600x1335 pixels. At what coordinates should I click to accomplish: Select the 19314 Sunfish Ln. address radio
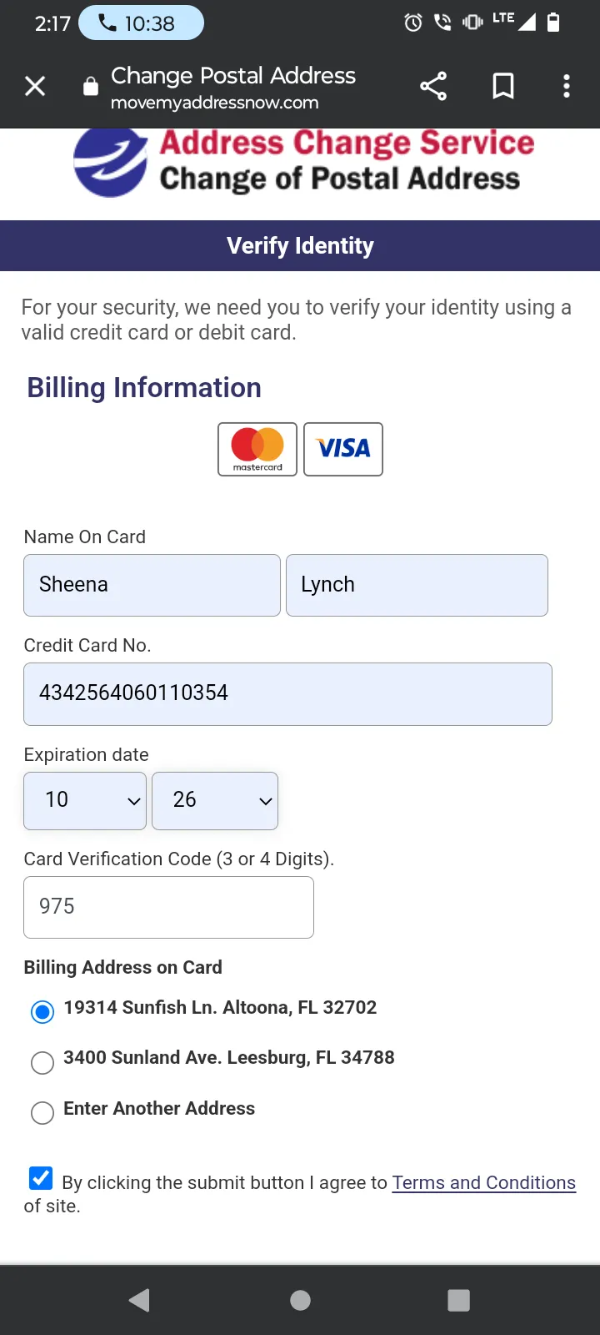click(x=42, y=1012)
